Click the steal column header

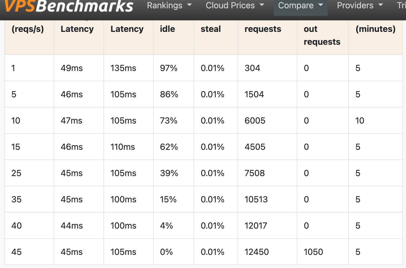(x=211, y=29)
